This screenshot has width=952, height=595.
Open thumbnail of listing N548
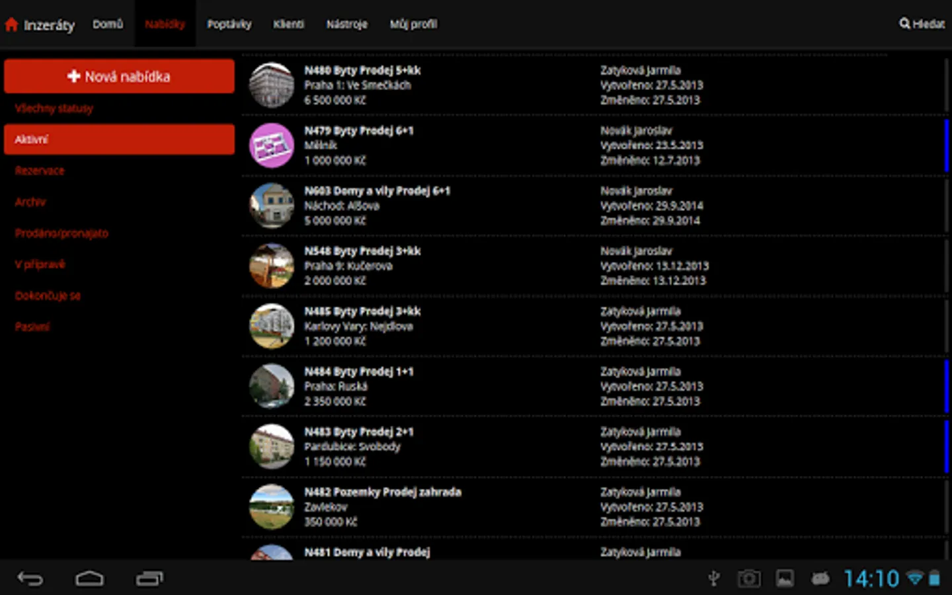pos(272,266)
